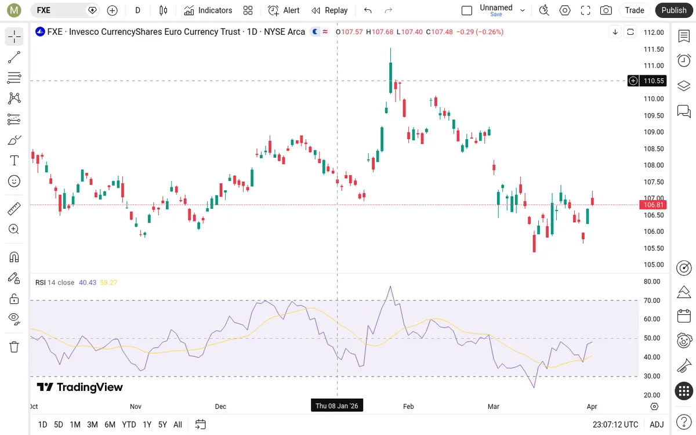Open the quick search icon

coord(544,10)
